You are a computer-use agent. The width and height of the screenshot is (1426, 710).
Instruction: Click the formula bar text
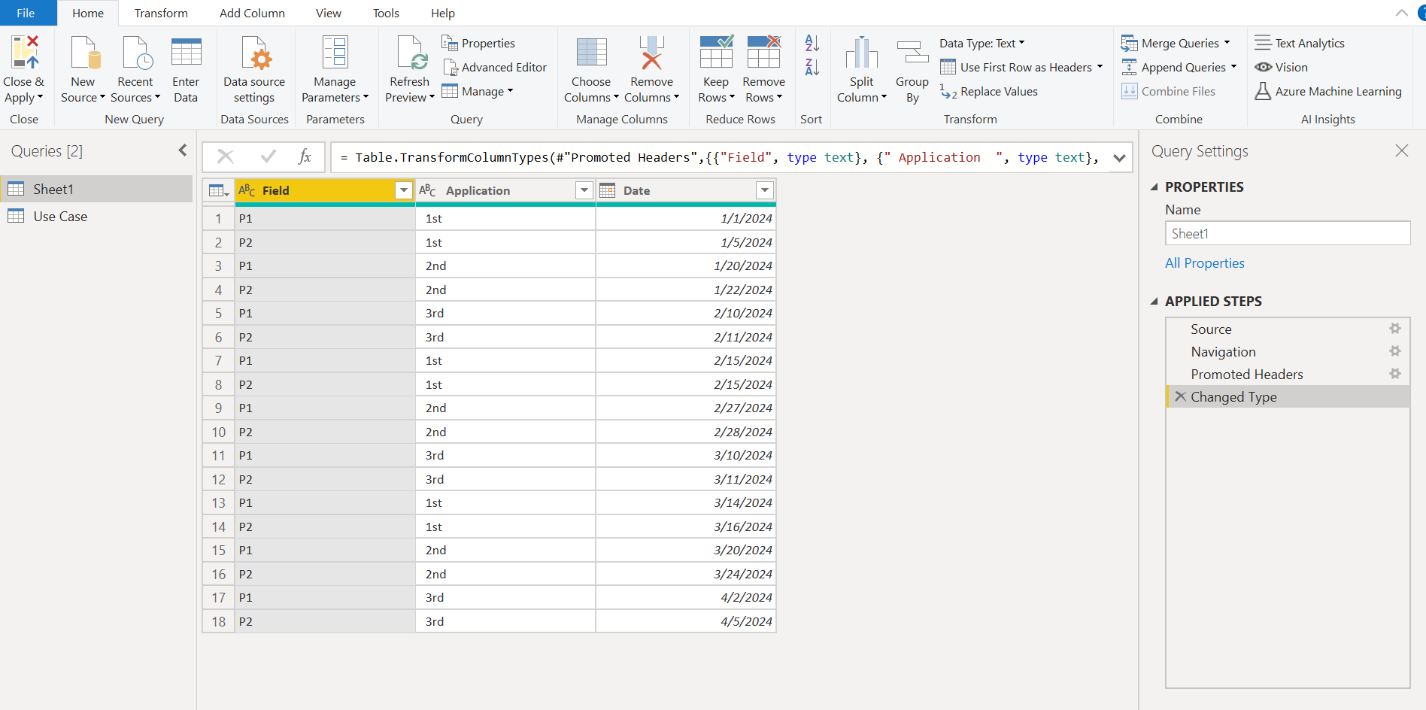[718, 157]
